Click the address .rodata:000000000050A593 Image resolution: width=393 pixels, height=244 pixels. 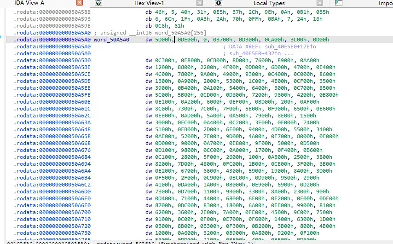pos(52,19)
